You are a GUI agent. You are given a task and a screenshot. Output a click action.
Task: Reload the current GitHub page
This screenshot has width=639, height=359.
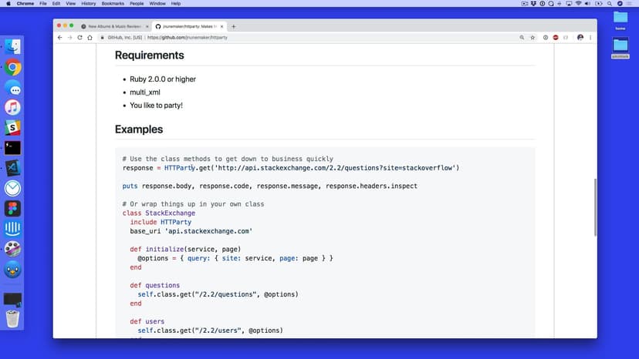[79, 37]
